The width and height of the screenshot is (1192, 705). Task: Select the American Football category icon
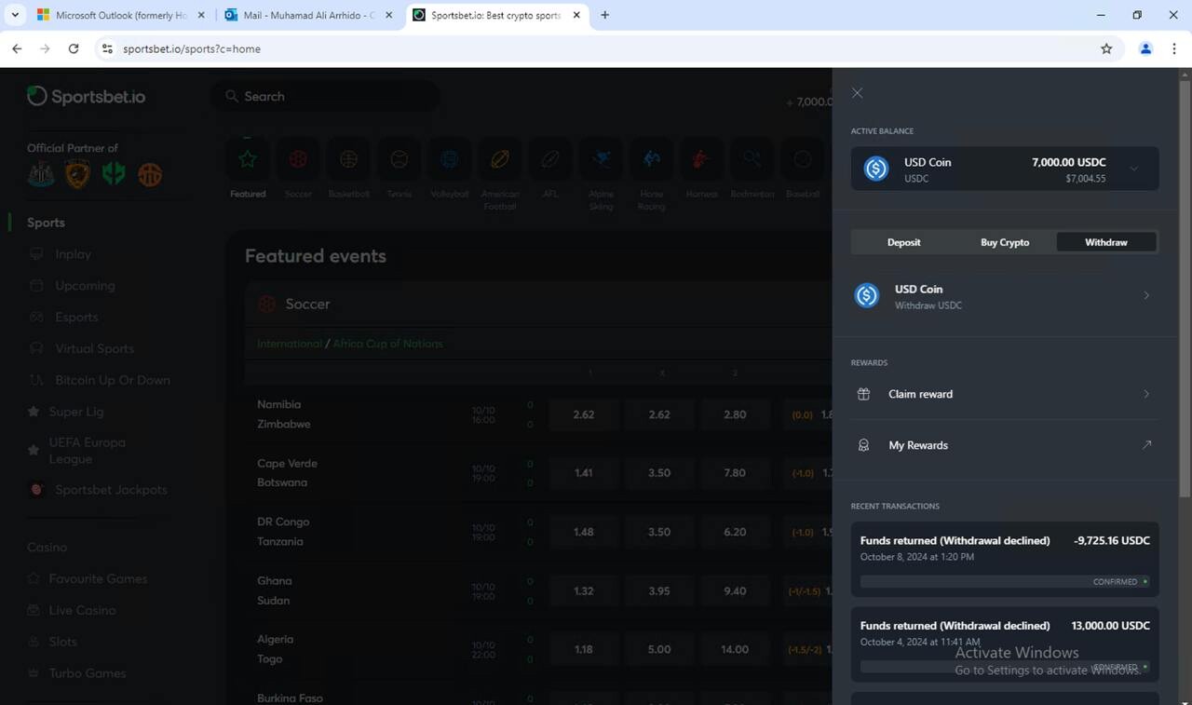(x=500, y=159)
